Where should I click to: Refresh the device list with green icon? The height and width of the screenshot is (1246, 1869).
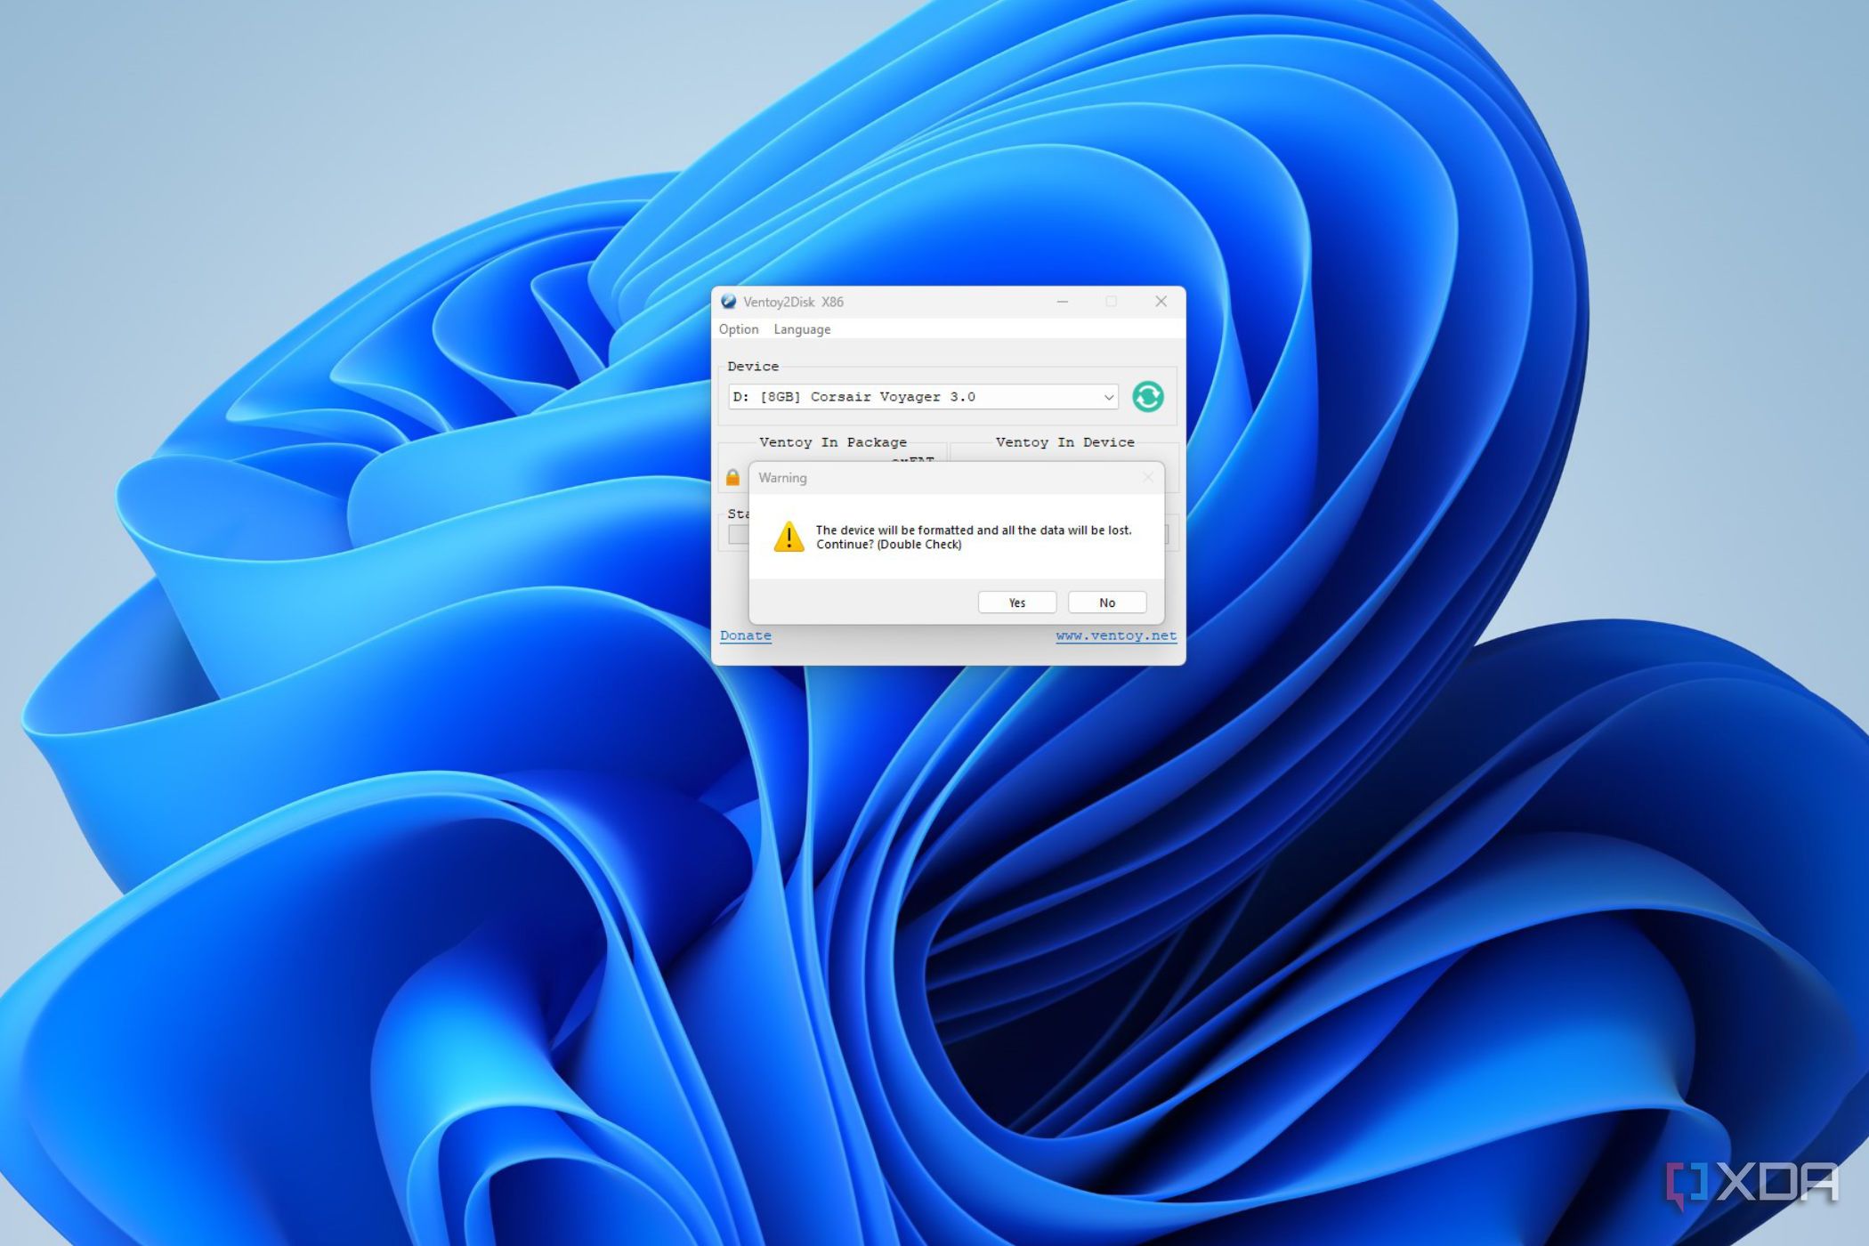1147,396
